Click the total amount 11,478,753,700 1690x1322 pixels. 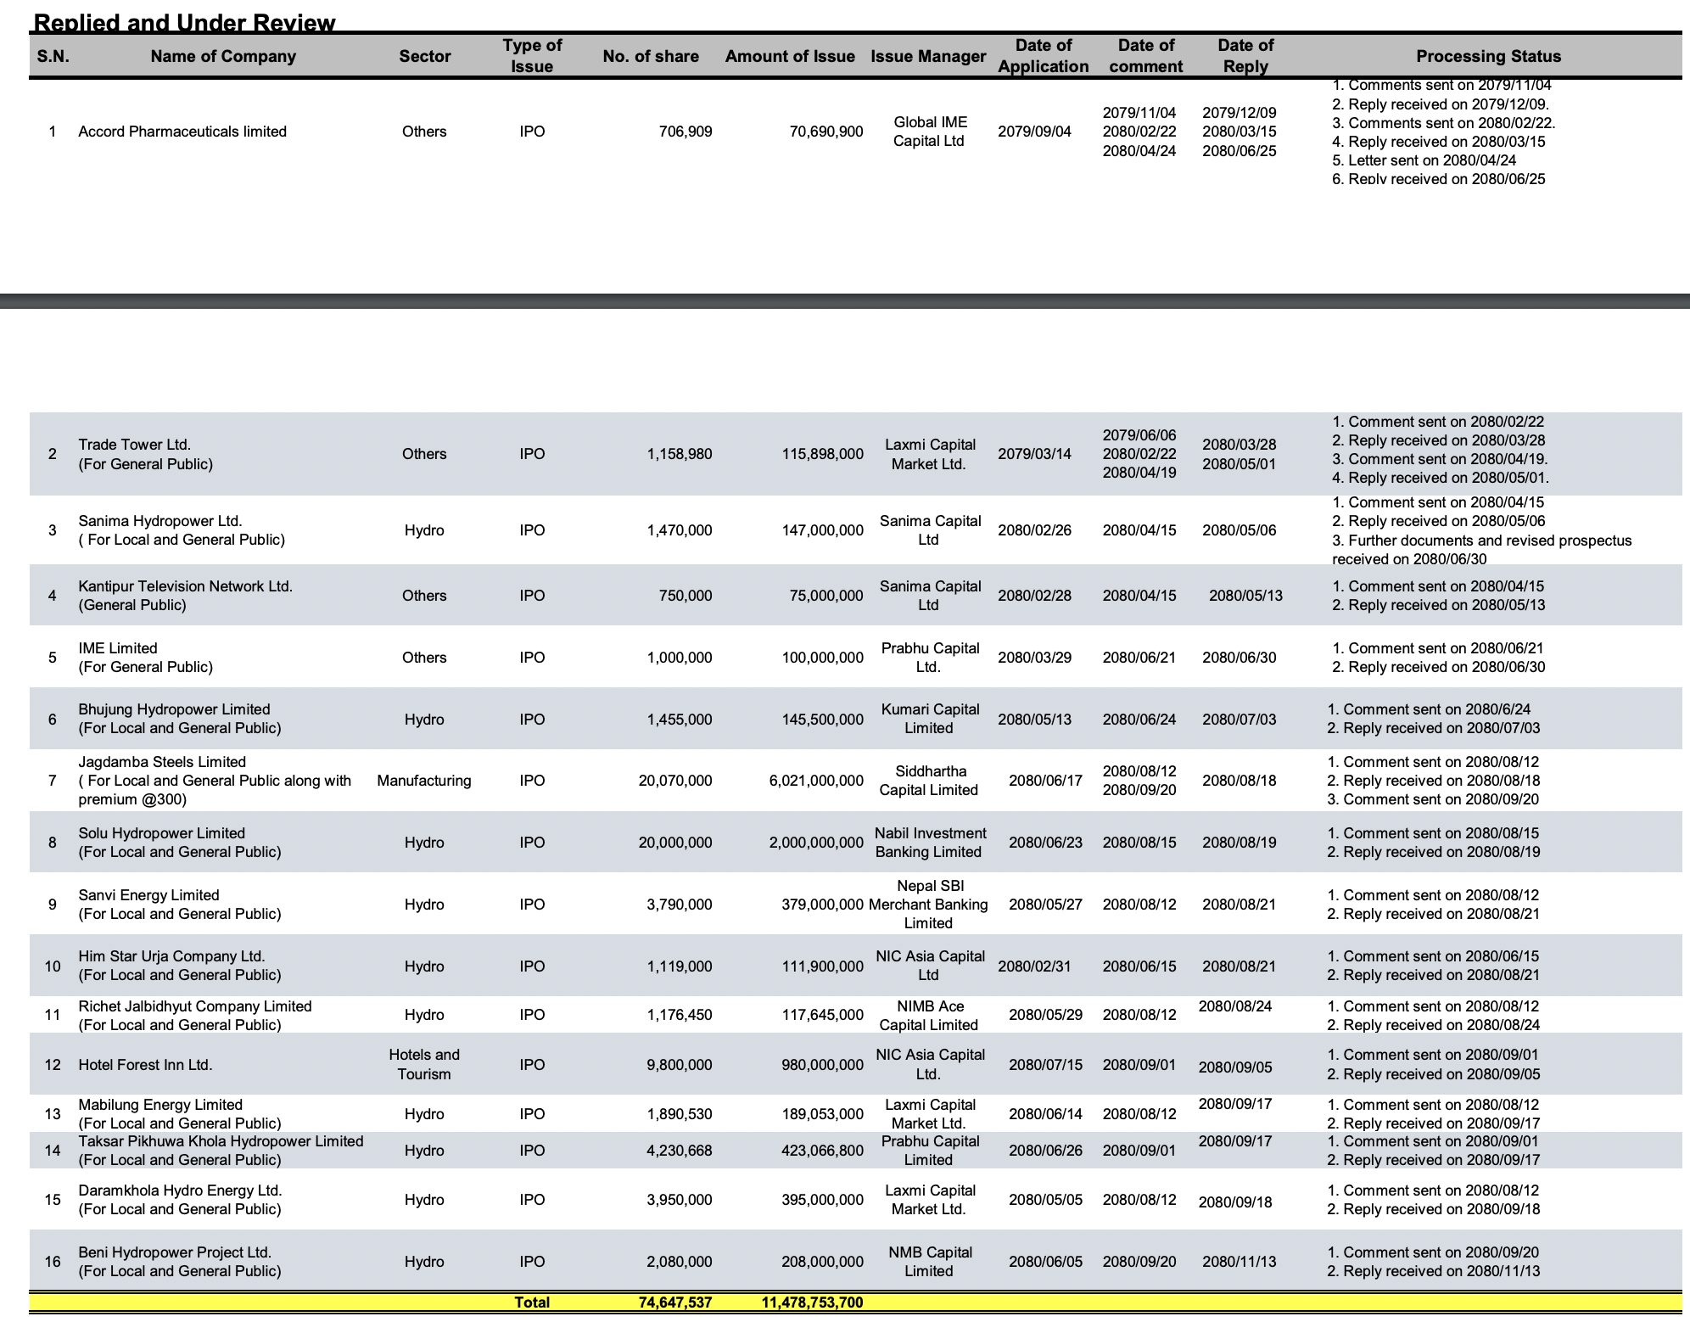[812, 1302]
